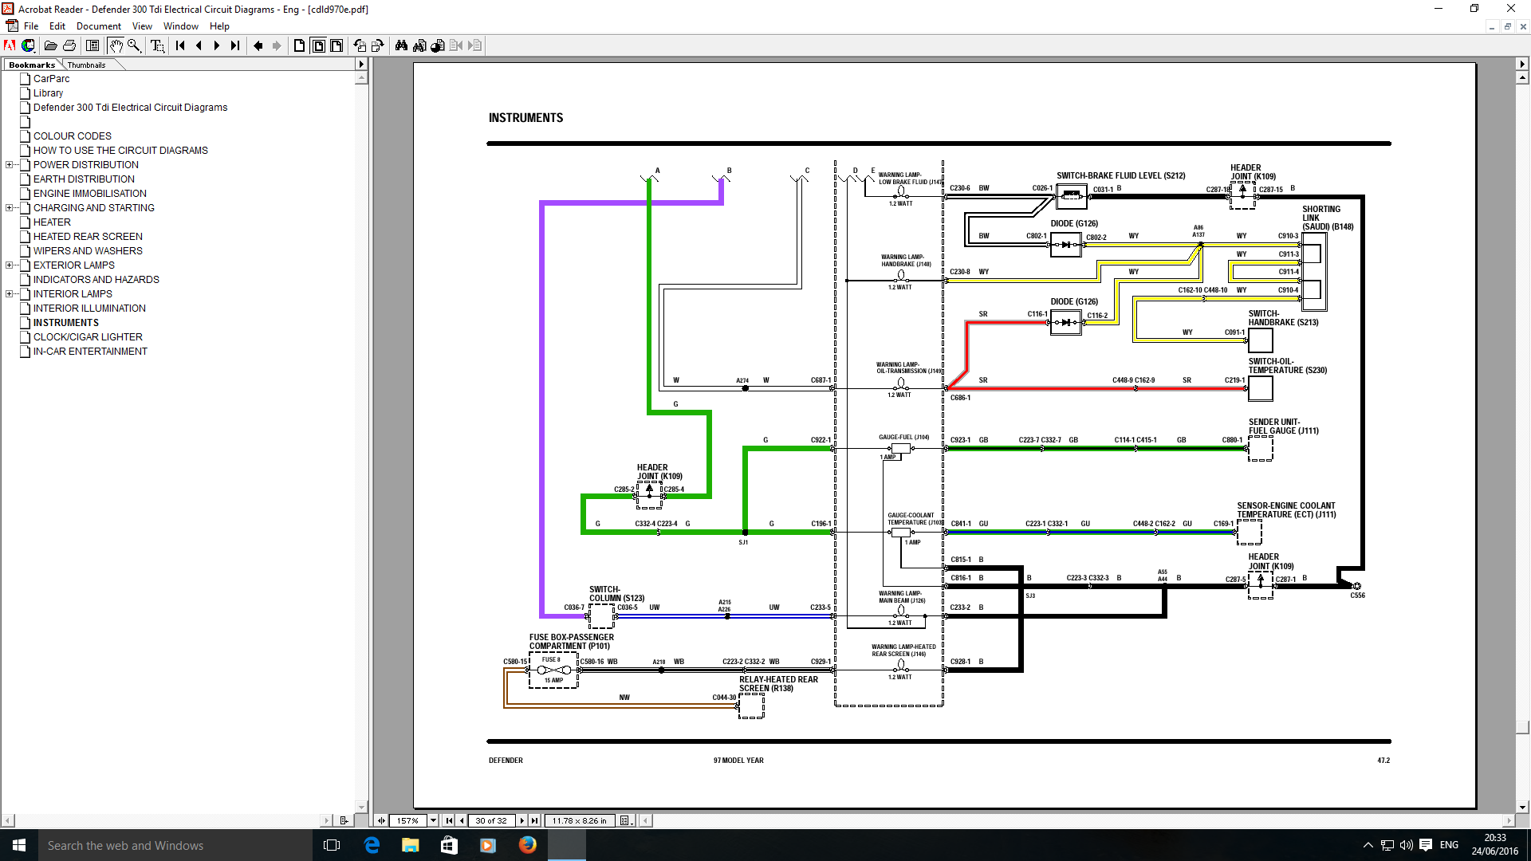Expand the CHARGING AND STARTING bookmark
This screenshot has height=861, width=1531.
pos(10,208)
